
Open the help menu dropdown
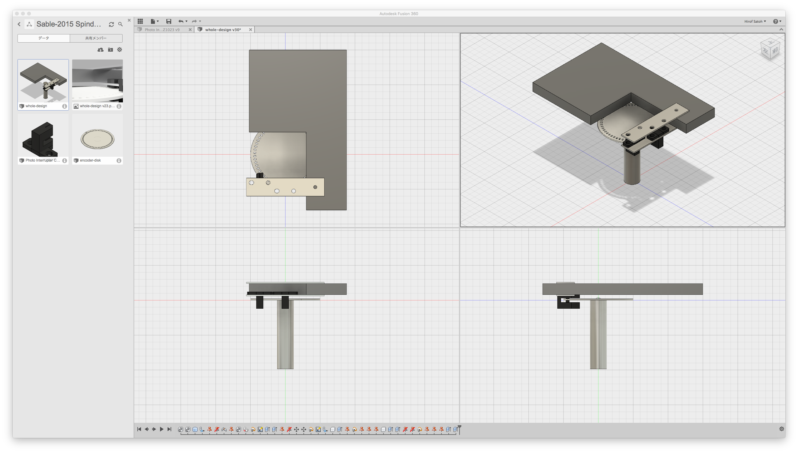(777, 21)
